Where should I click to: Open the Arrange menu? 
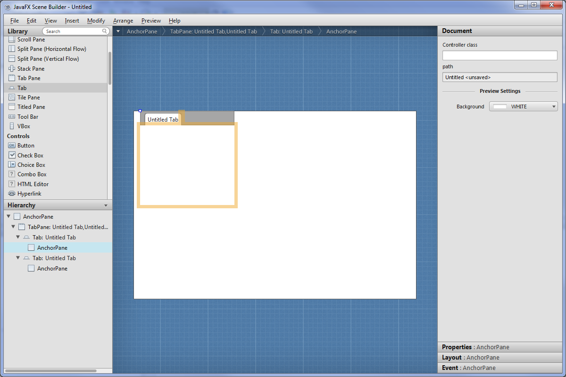[x=123, y=21]
